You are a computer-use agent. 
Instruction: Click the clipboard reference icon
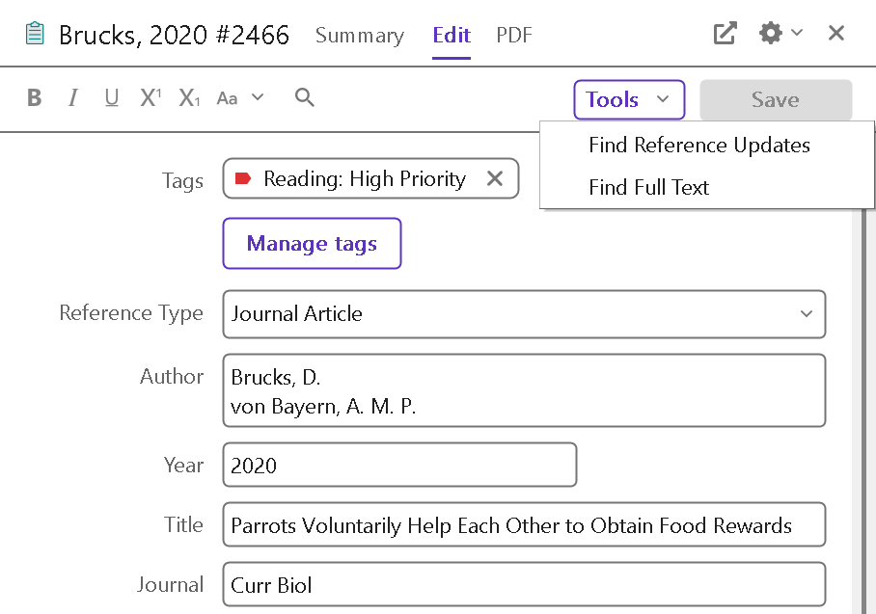click(x=35, y=35)
